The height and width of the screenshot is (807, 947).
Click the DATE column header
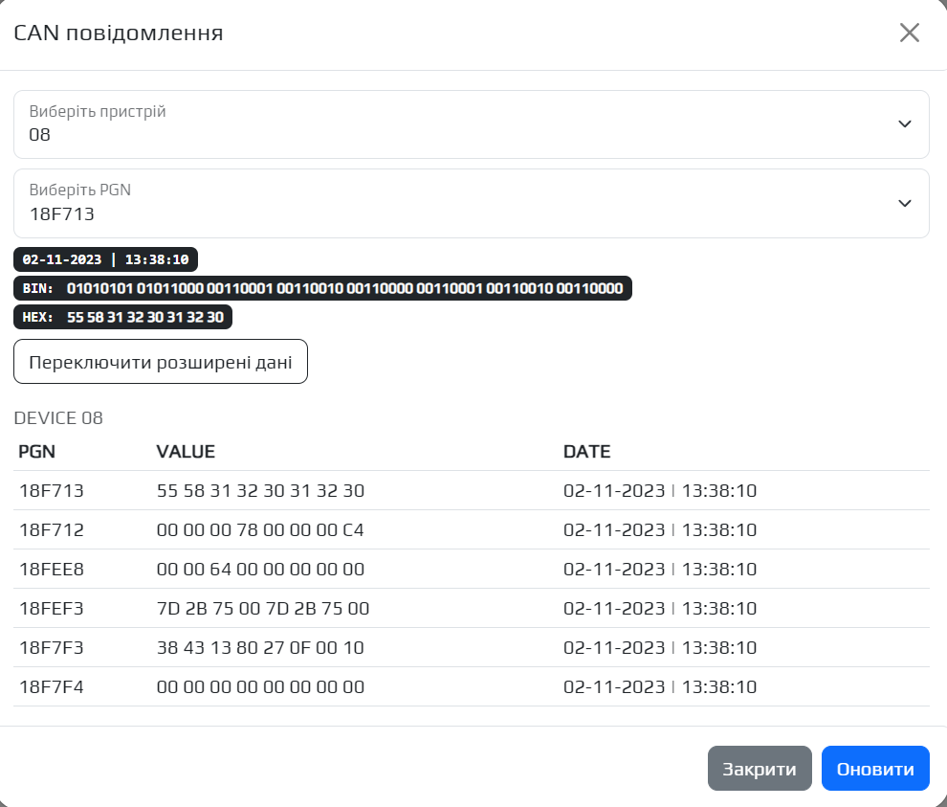tap(586, 452)
